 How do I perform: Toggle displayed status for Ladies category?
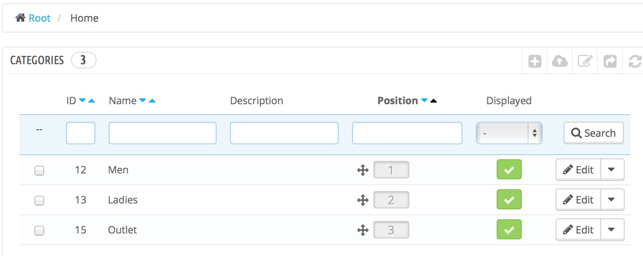pyautogui.click(x=509, y=200)
